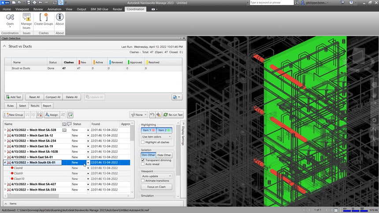This screenshot has width=379, height=213.
Task: Click the Re-run Test button
Action: pos(173,115)
